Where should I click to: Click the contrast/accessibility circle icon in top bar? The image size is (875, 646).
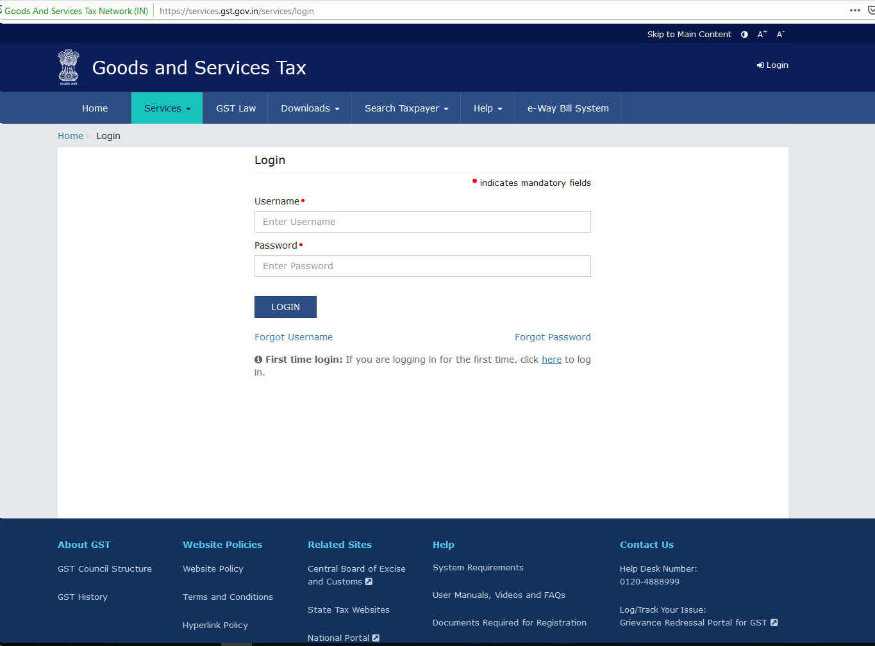point(744,34)
